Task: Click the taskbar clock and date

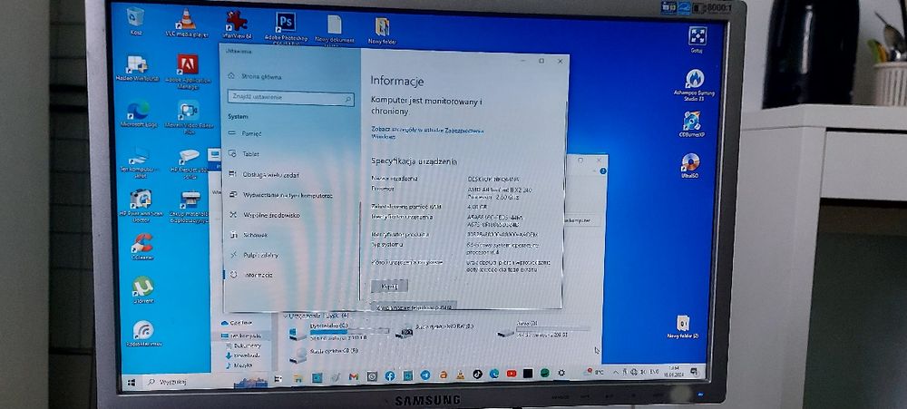Action: (x=673, y=371)
